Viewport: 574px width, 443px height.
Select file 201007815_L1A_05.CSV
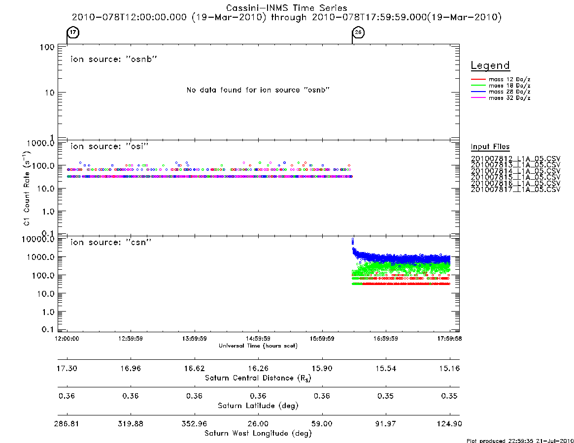pos(515,177)
